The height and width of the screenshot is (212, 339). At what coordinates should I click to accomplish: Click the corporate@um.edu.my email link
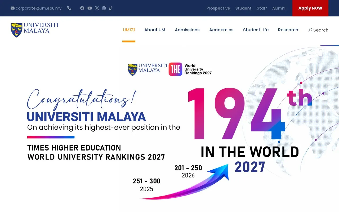coord(36,8)
